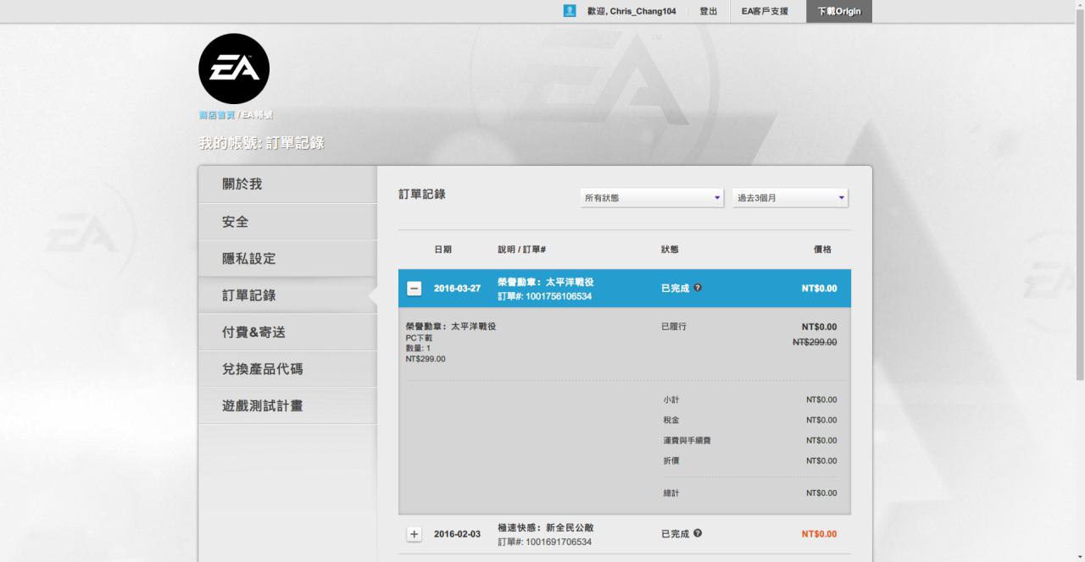Click the user avatar icon beside Chris_Chang104
This screenshot has height=562, width=1085.
click(570, 11)
